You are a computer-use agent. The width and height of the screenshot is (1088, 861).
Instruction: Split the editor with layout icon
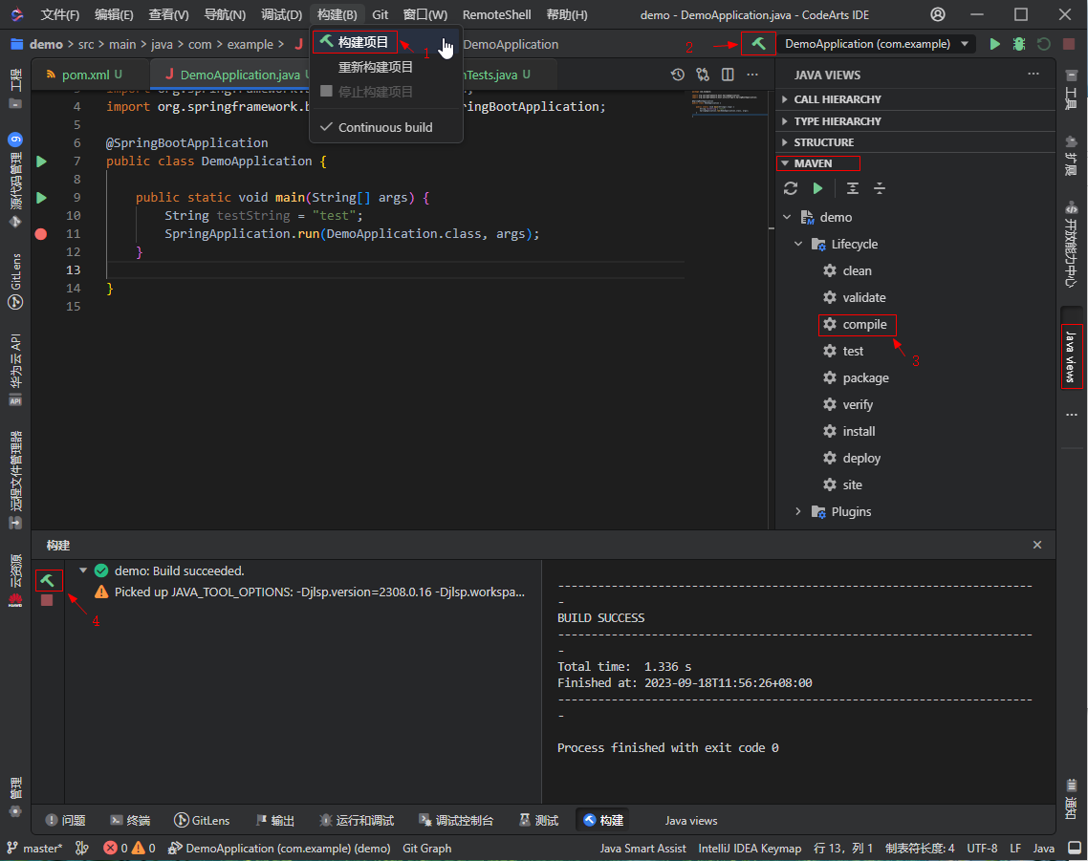[x=728, y=75]
